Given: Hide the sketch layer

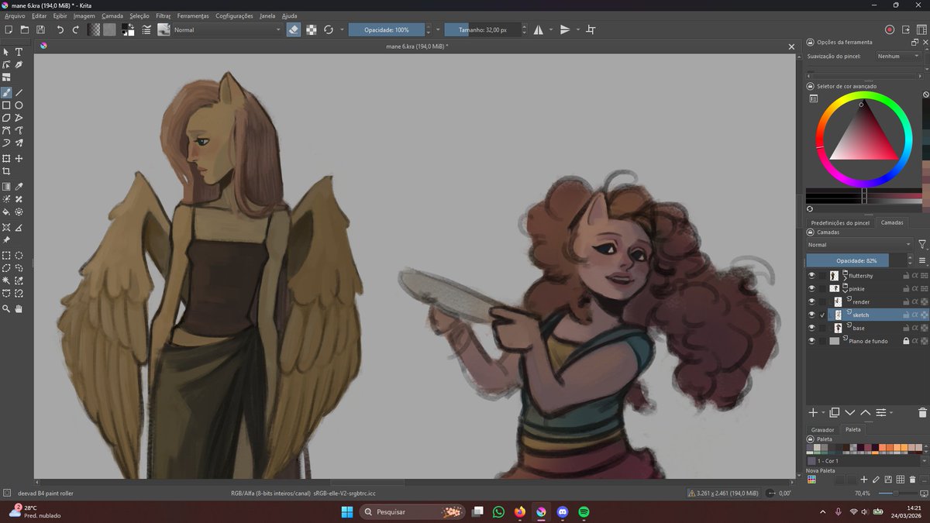Looking at the screenshot, I should tap(812, 315).
